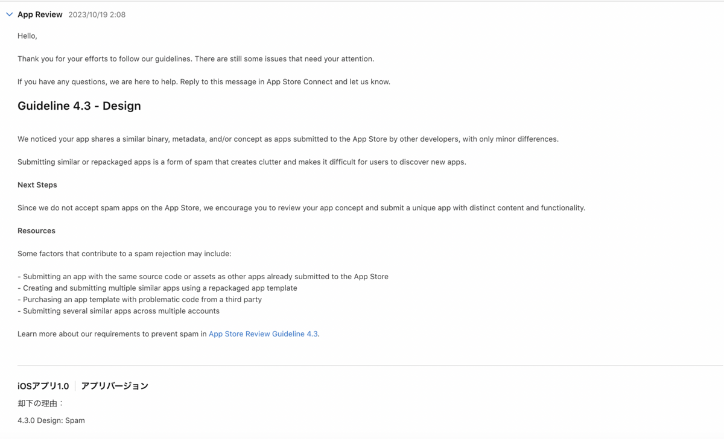Click the blue chevron beside App Review
724x439 pixels.
coord(8,14)
